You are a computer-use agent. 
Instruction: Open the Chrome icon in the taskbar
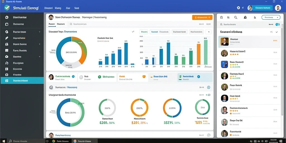pos(53,141)
